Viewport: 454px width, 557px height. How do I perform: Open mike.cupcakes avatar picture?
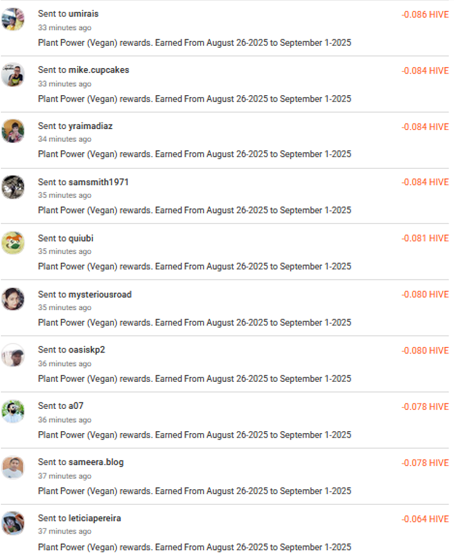pos(13,75)
